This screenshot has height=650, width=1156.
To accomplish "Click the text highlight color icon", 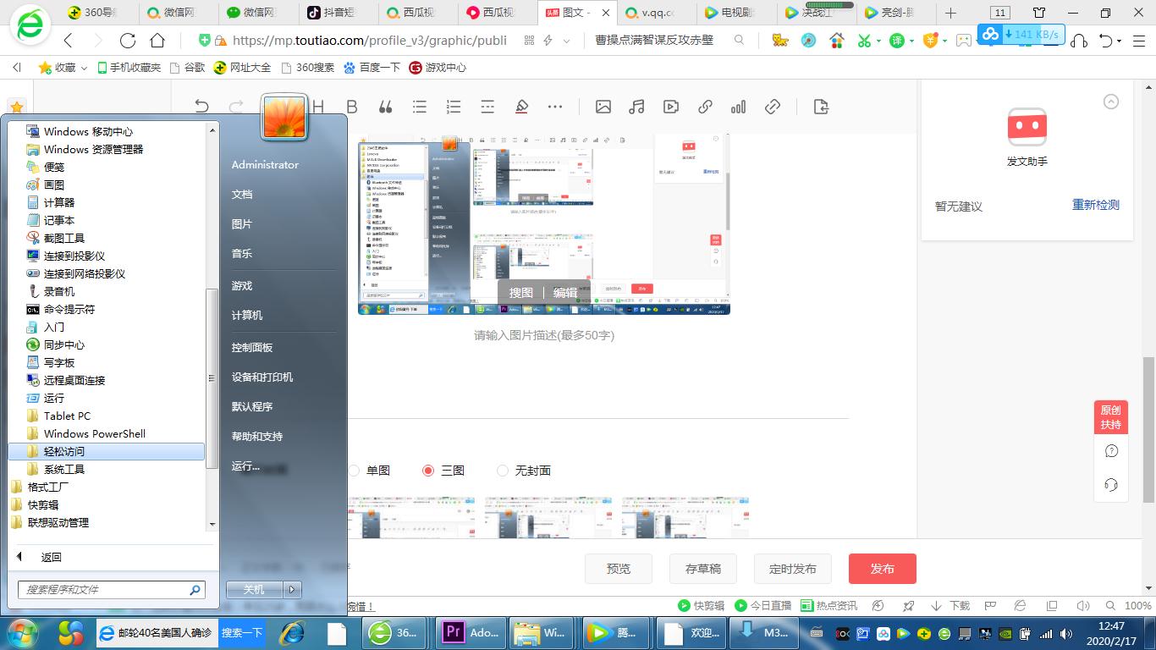I will [521, 107].
